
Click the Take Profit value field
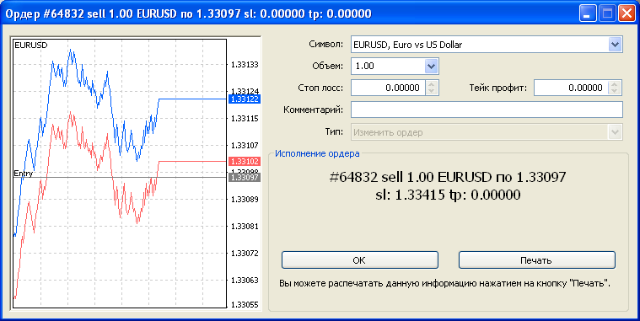point(571,88)
